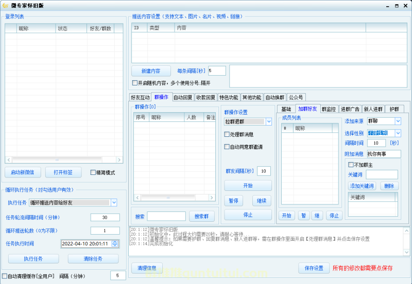Viewport: 412px width, 284px height.
Task: Tick the 不加群主 checkbox
Action: [x=351, y=165]
